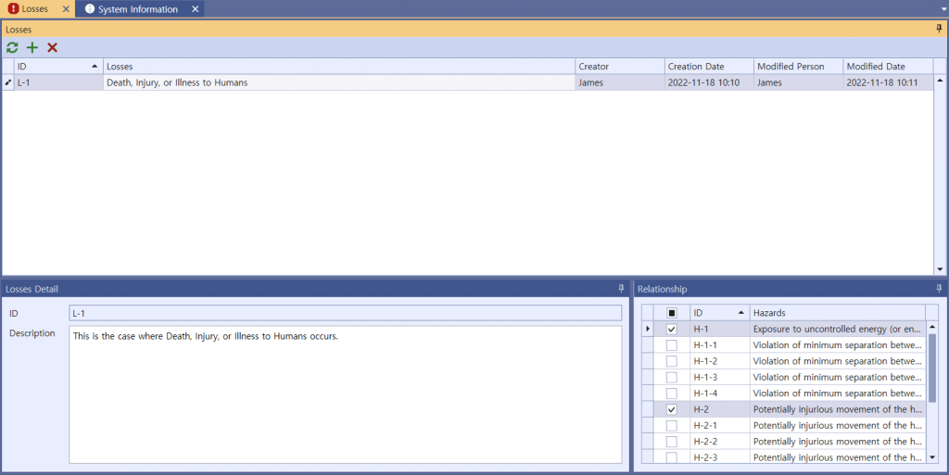Sort by Creator column header
949x475 pixels.
[x=619, y=67]
